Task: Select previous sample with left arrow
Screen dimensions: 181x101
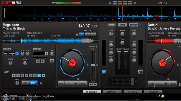Action: 38,61
